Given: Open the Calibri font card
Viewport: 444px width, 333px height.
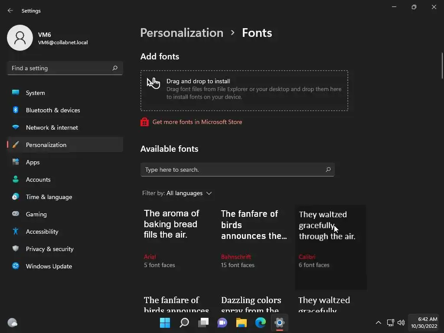Looking at the screenshot, I should click(x=331, y=247).
